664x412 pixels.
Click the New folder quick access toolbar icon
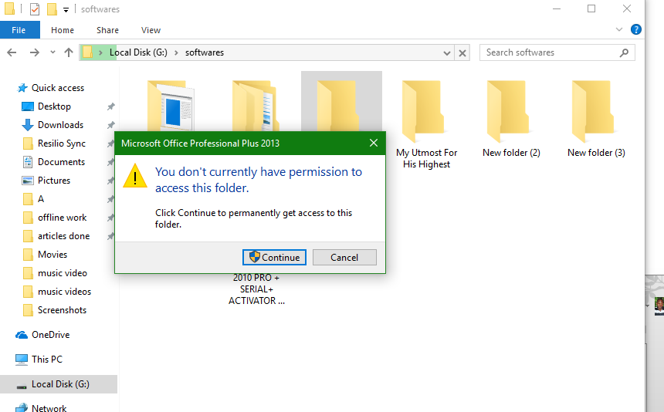(x=52, y=9)
